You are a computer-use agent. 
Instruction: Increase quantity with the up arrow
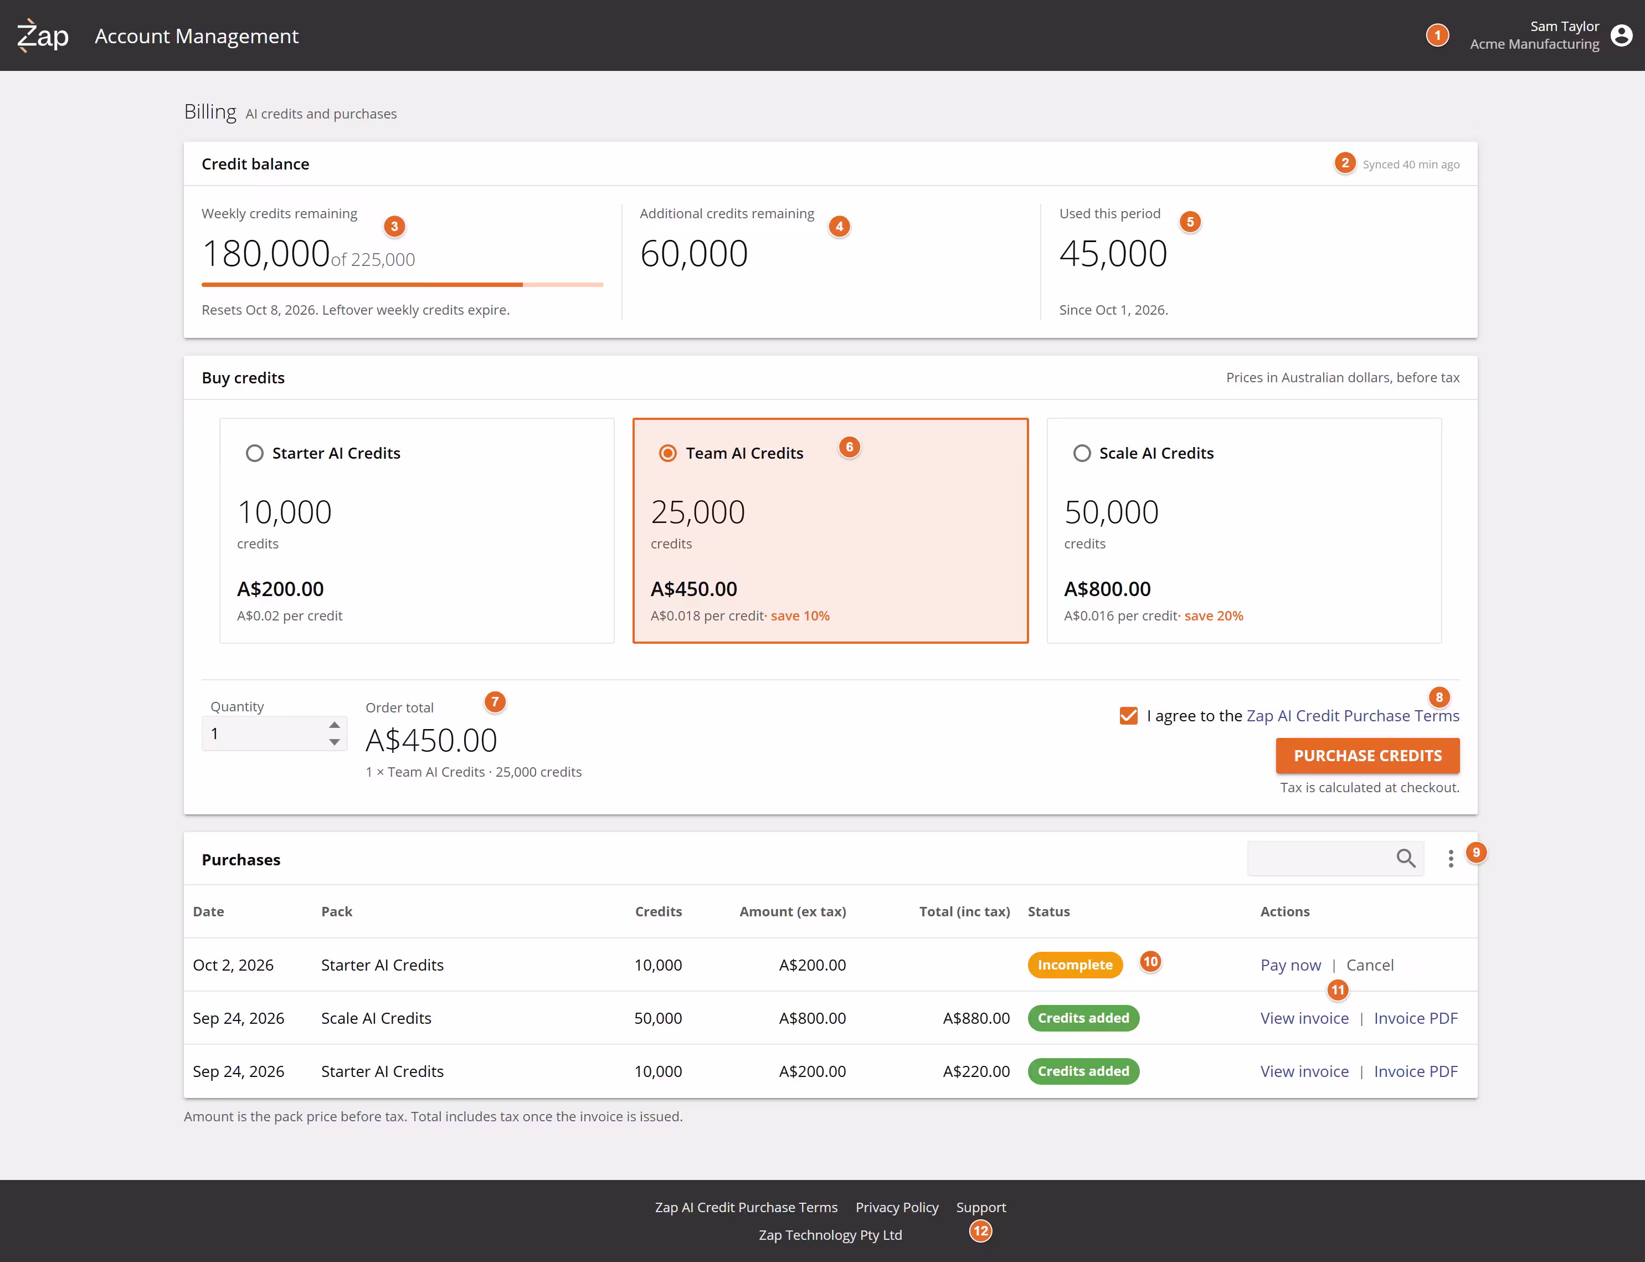334,725
